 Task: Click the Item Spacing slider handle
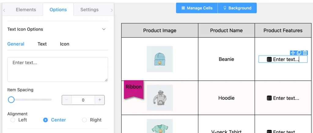(11, 99)
